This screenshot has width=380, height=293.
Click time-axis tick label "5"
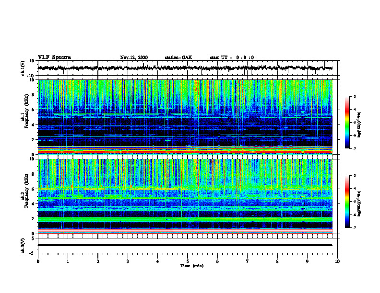pos(187,261)
